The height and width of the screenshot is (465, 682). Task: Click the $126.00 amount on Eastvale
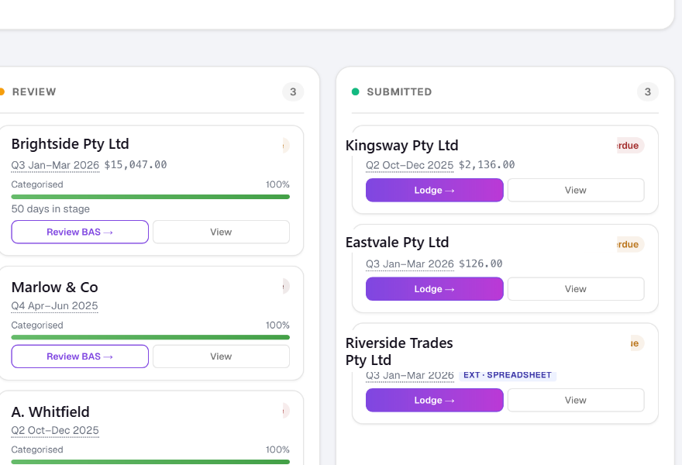(x=480, y=263)
